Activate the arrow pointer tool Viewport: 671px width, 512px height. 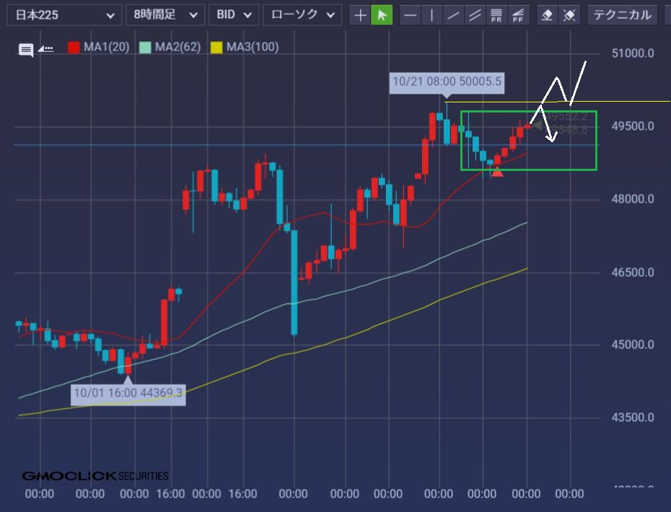pos(382,14)
